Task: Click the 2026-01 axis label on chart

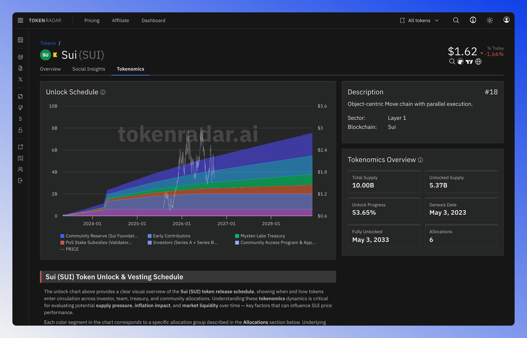Action: 182,224
